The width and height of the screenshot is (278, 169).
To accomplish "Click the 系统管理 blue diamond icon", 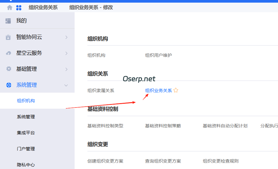I will (x=8, y=85).
